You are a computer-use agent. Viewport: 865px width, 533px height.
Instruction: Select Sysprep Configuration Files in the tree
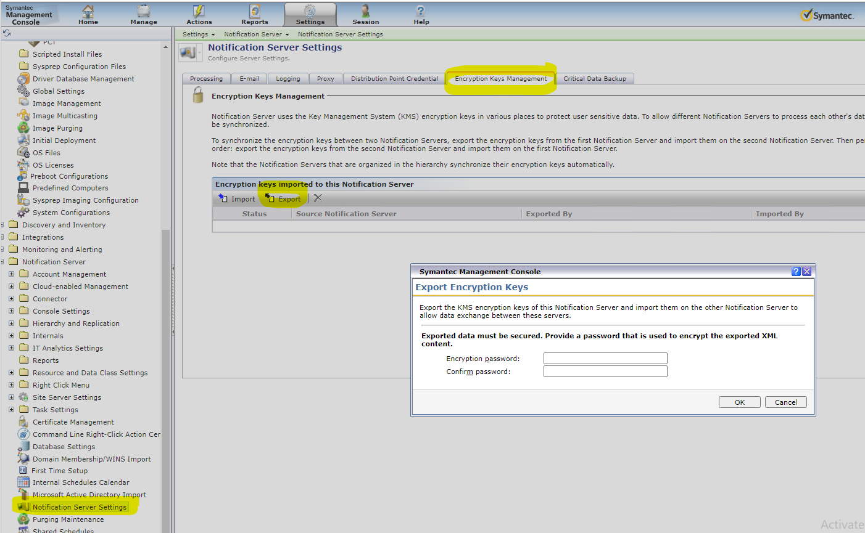click(79, 67)
